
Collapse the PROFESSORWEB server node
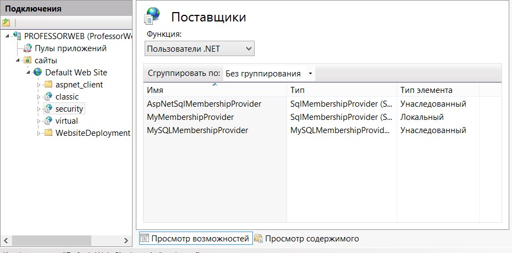coord(8,36)
